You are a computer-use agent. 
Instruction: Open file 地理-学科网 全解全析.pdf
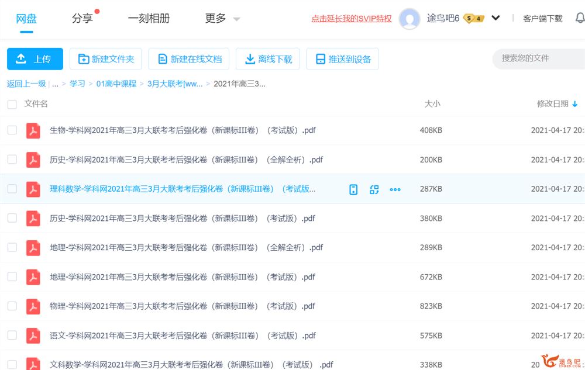186,247
